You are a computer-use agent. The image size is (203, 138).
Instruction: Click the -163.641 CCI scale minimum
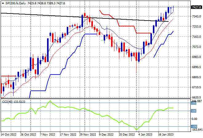coord(197,129)
